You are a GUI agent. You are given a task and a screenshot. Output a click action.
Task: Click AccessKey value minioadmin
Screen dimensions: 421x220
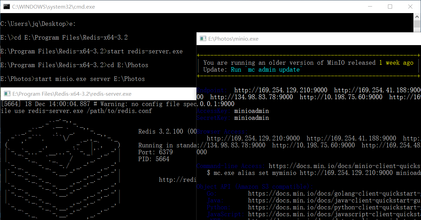tap(252, 111)
